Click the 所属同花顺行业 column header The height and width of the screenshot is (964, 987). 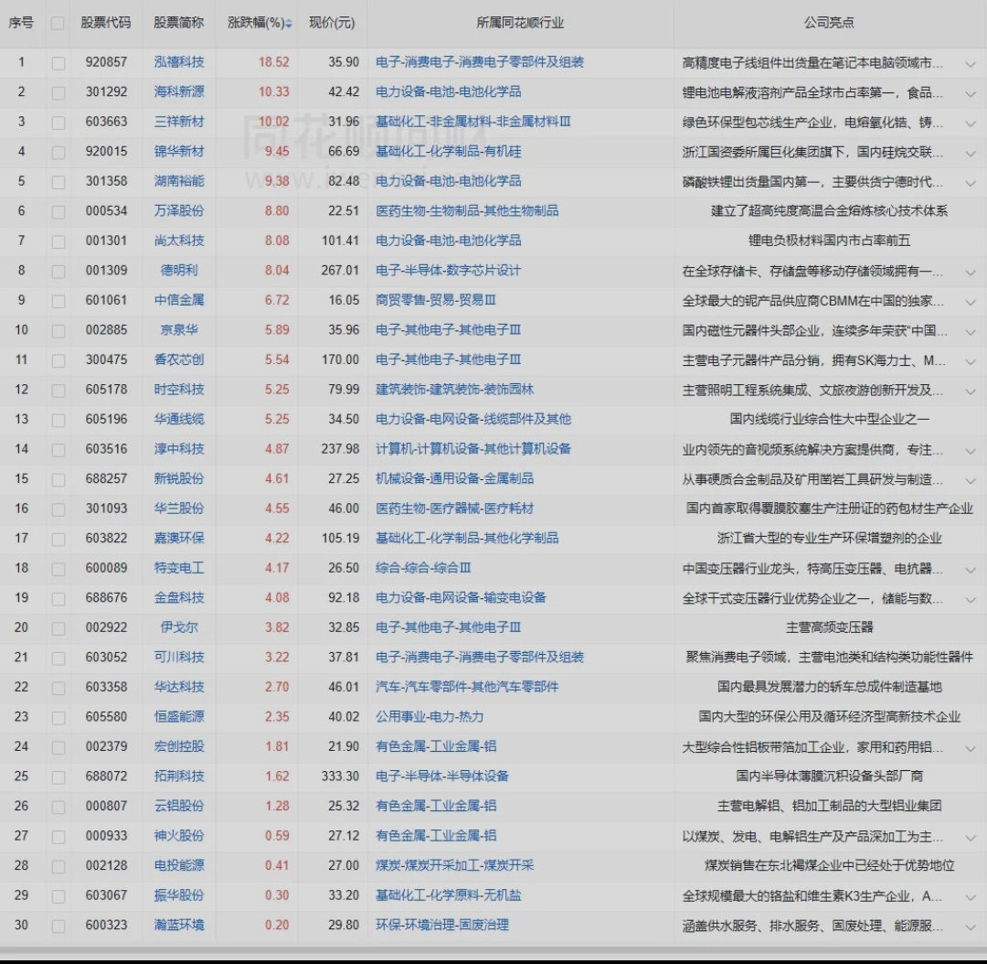pyautogui.click(x=520, y=23)
